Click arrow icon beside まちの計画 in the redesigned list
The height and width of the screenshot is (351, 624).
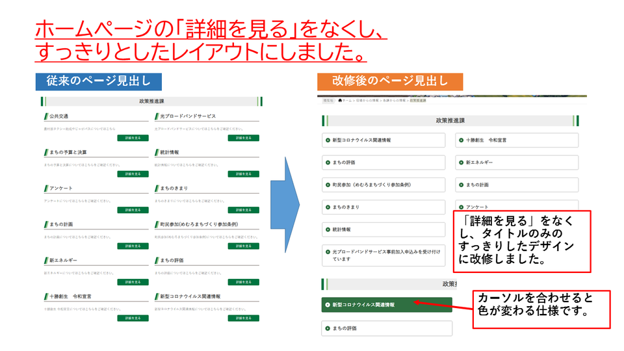pos(460,185)
